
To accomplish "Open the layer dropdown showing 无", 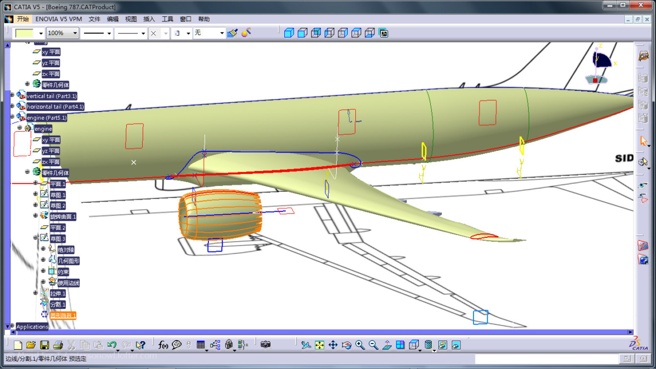I will [222, 33].
